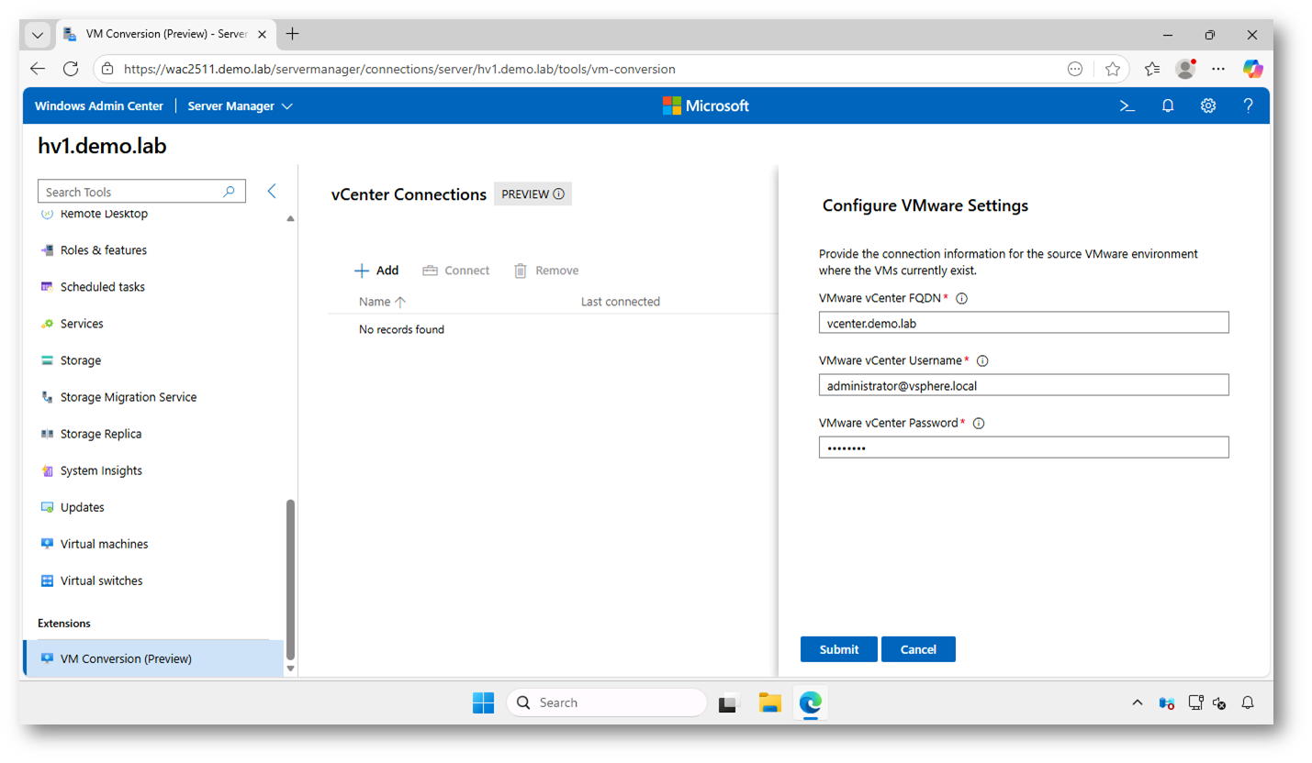1312x763 pixels.
Task: Click the PREVIEW info badge
Action: 533,194
